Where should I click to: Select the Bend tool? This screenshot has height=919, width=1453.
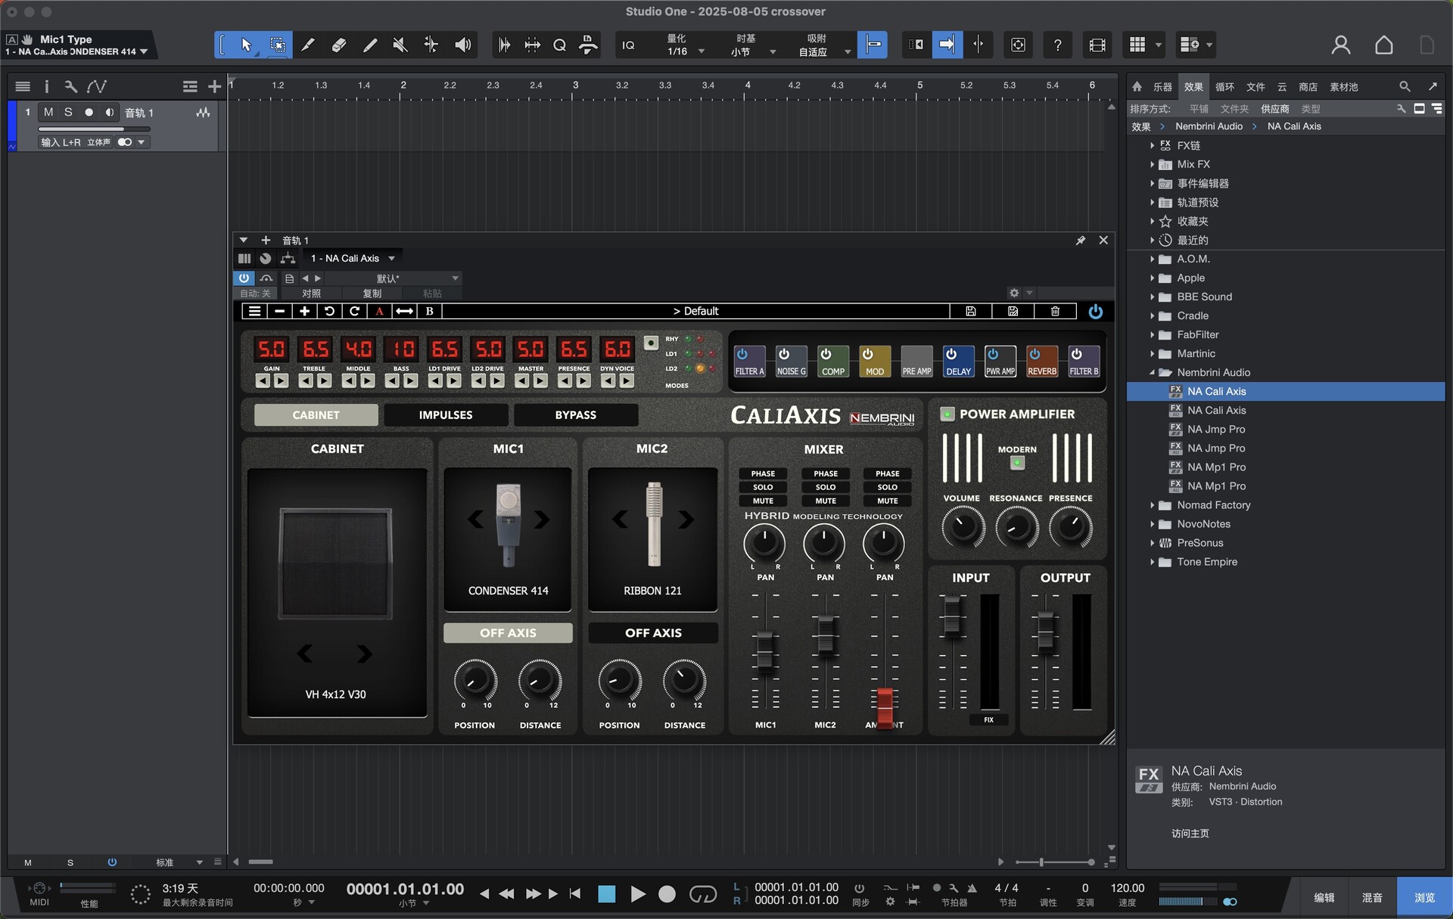431,45
